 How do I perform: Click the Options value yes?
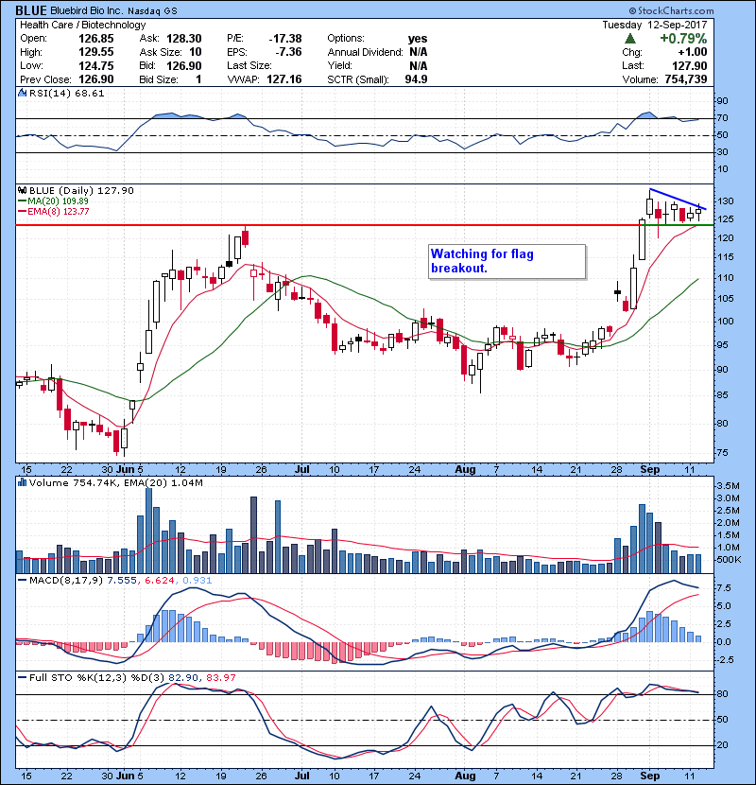pyautogui.click(x=418, y=39)
